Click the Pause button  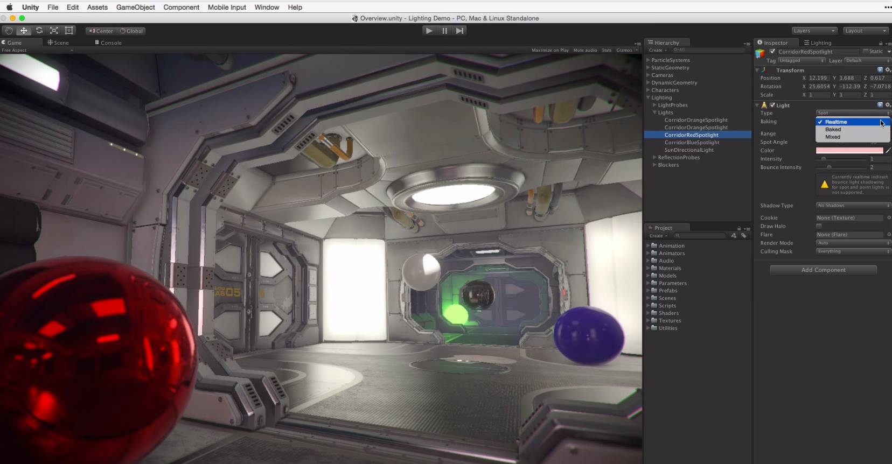point(444,31)
